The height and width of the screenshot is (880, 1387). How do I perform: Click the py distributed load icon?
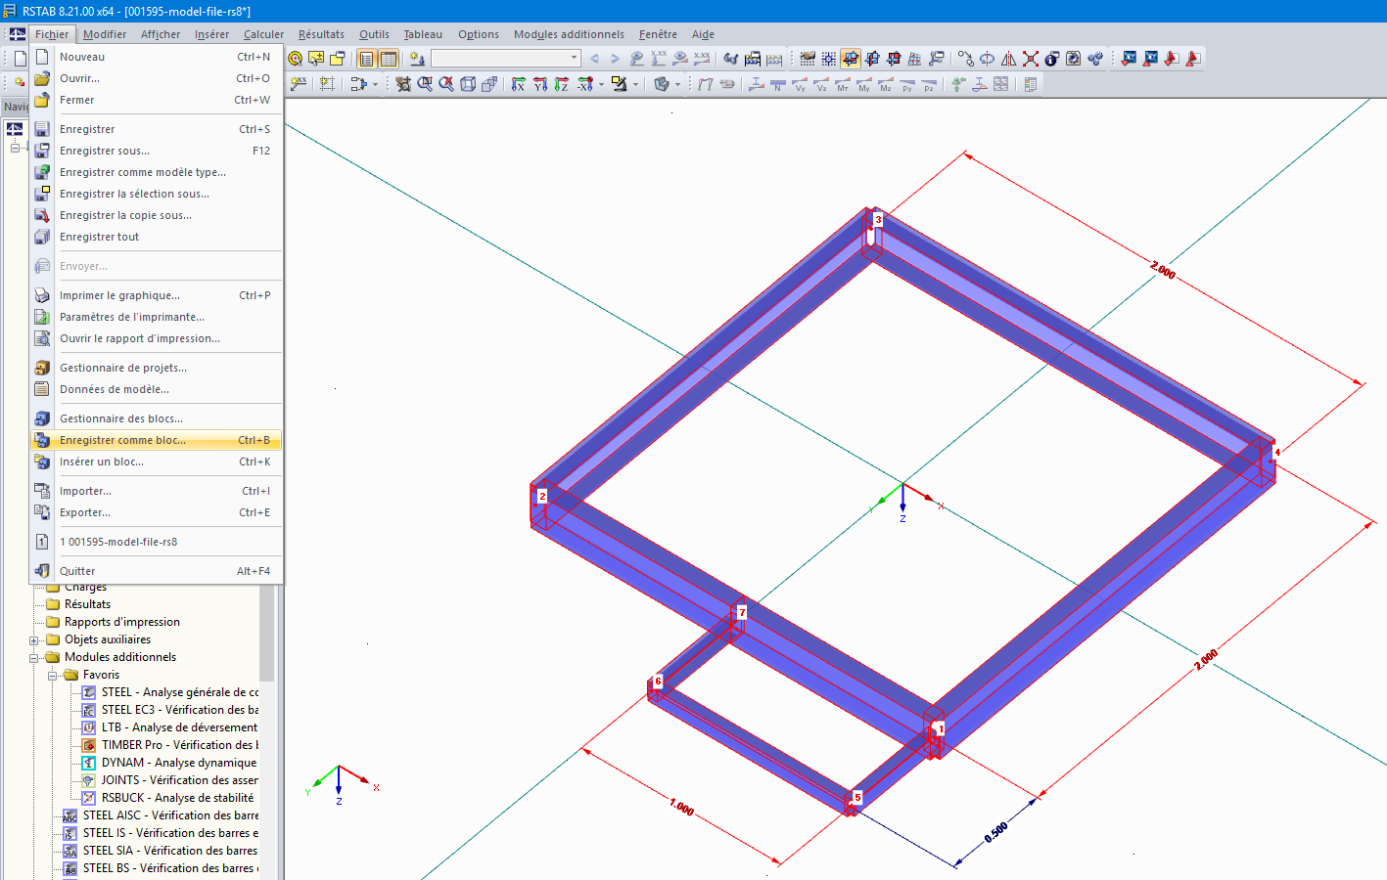(907, 84)
